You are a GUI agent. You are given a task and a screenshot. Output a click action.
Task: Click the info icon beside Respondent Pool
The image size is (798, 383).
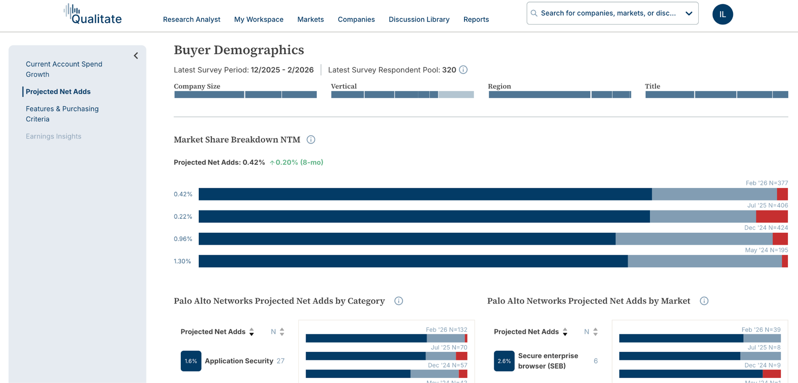(x=463, y=70)
